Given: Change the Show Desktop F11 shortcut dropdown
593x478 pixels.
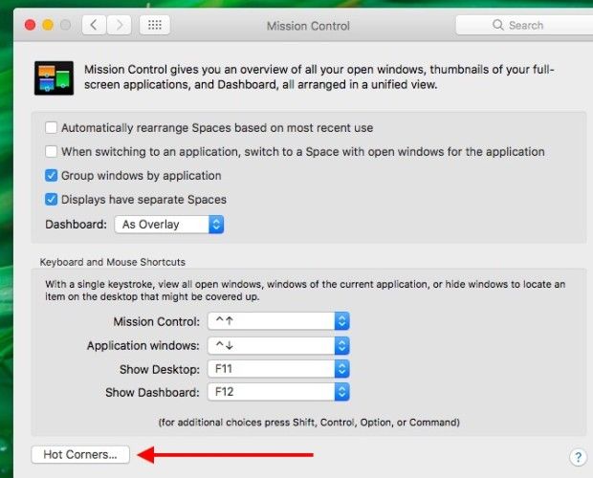Looking at the screenshot, I should tap(277, 369).
